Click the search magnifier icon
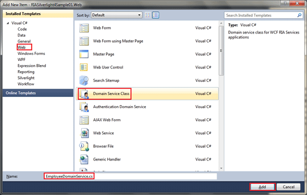307x195 pixels. 299,15
